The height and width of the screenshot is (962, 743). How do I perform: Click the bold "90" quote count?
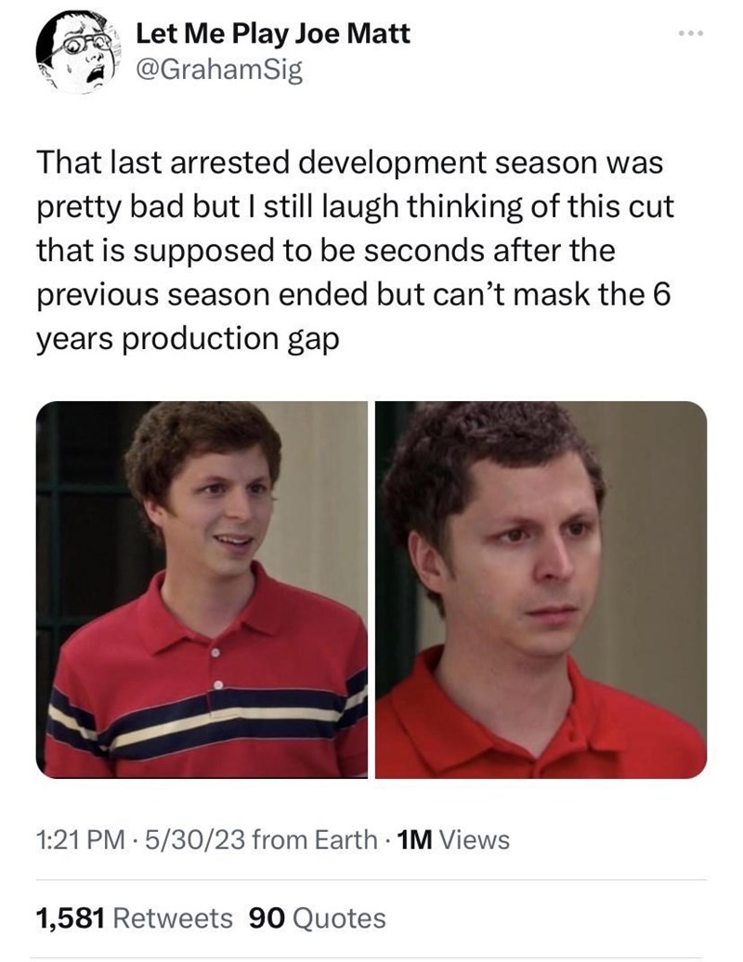pyautogui.click(x=267, y=918)
